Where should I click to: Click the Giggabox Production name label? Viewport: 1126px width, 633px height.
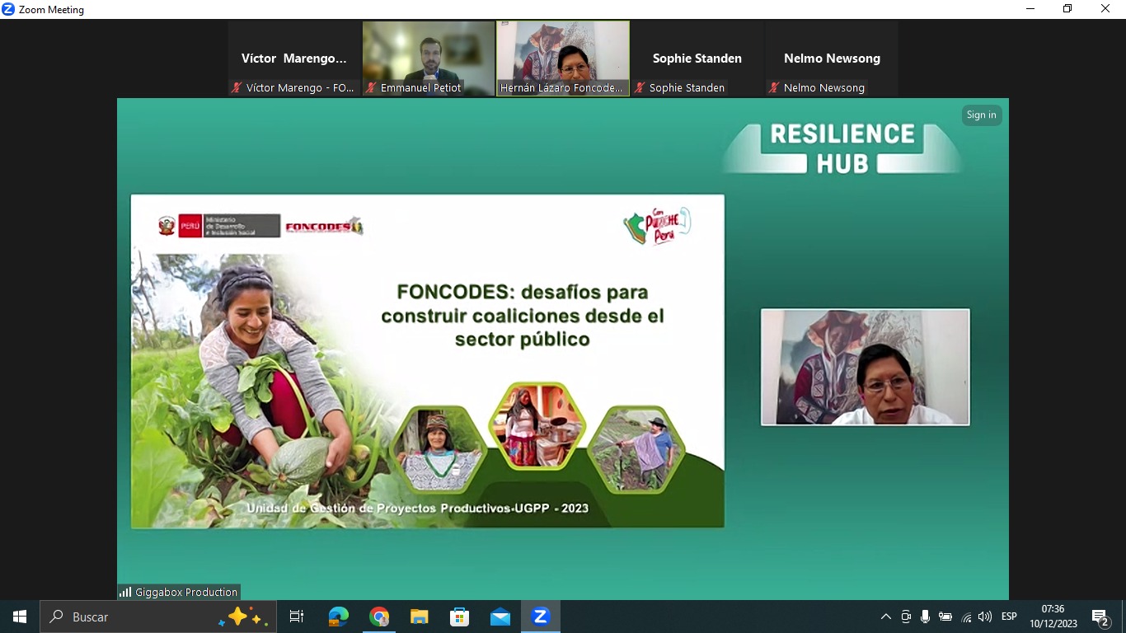(186, 592)
